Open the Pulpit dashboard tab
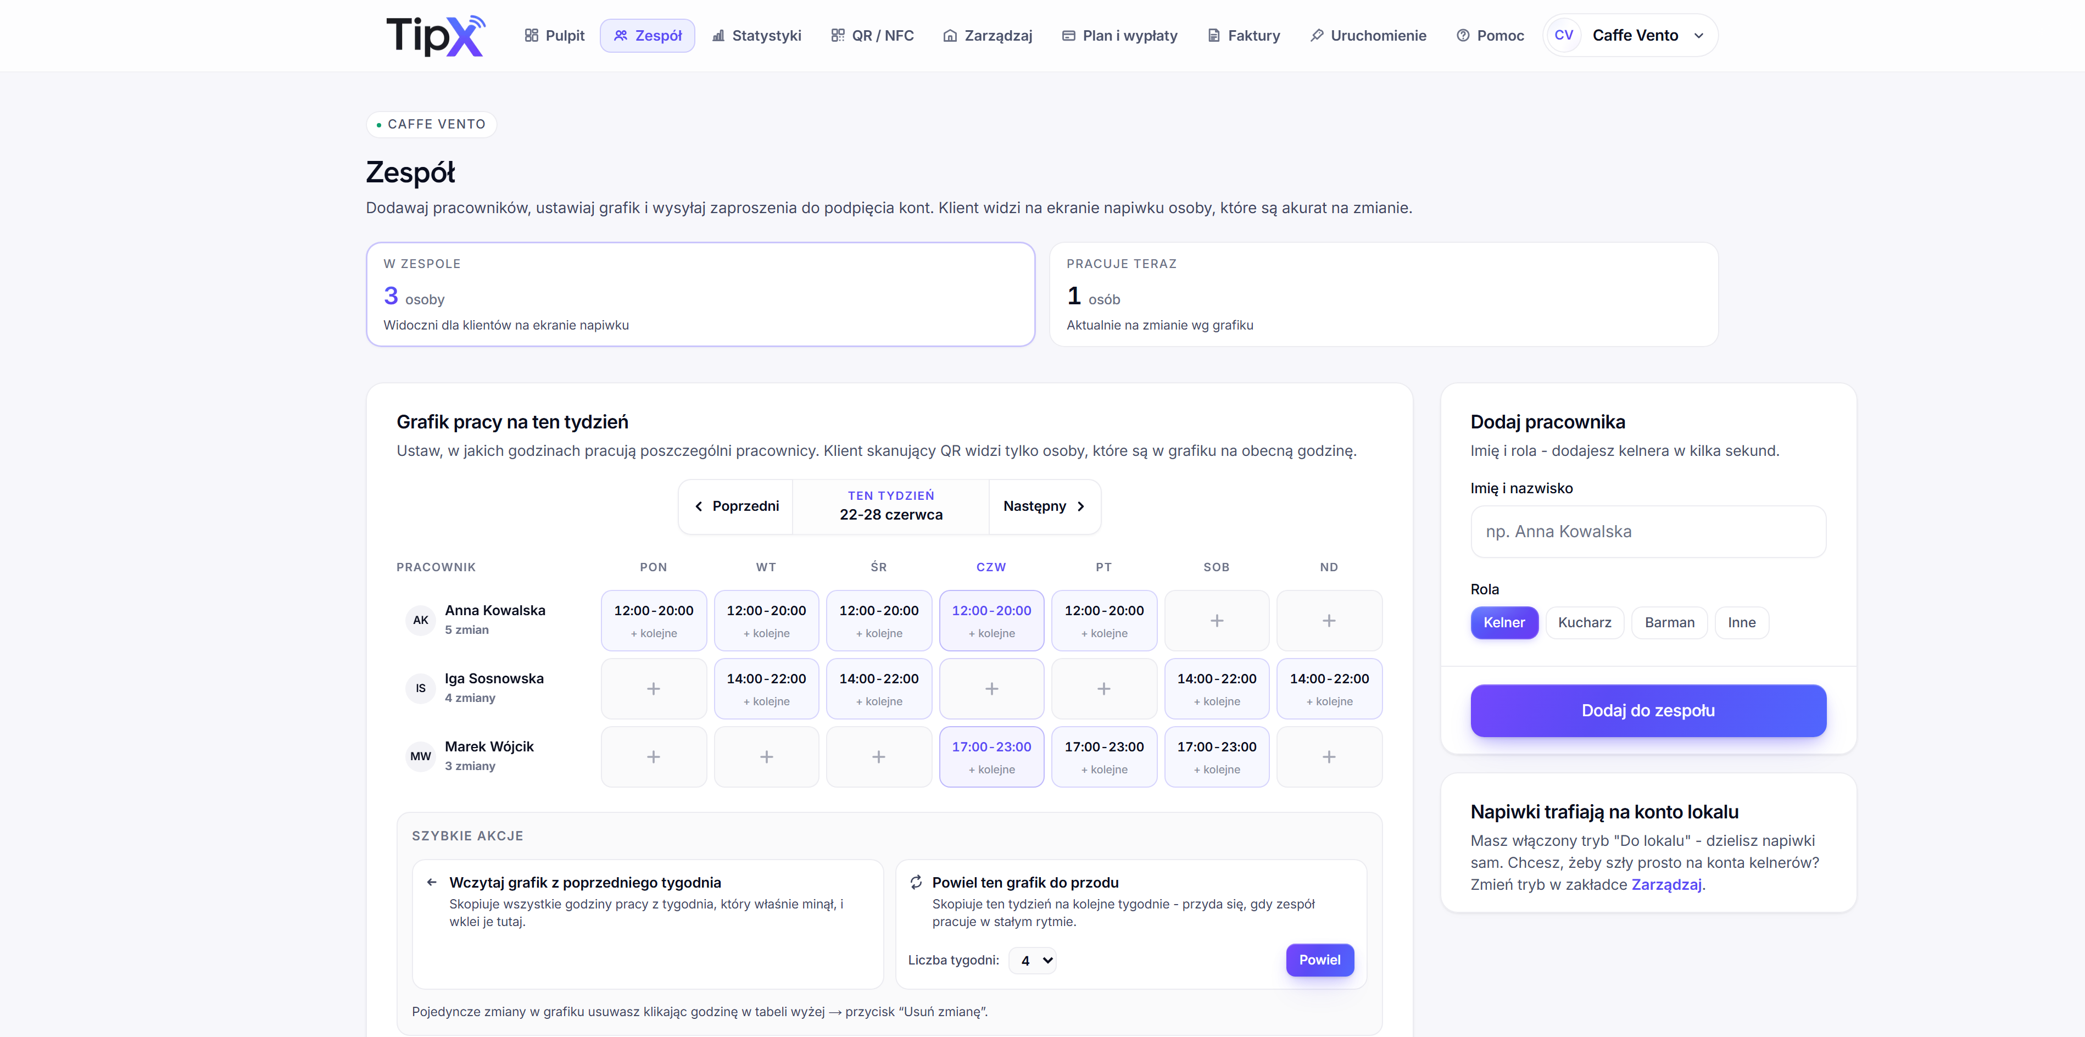The width and height of the screenshot is (2085, 1037). pyautogui.click(x=554, y=36)
